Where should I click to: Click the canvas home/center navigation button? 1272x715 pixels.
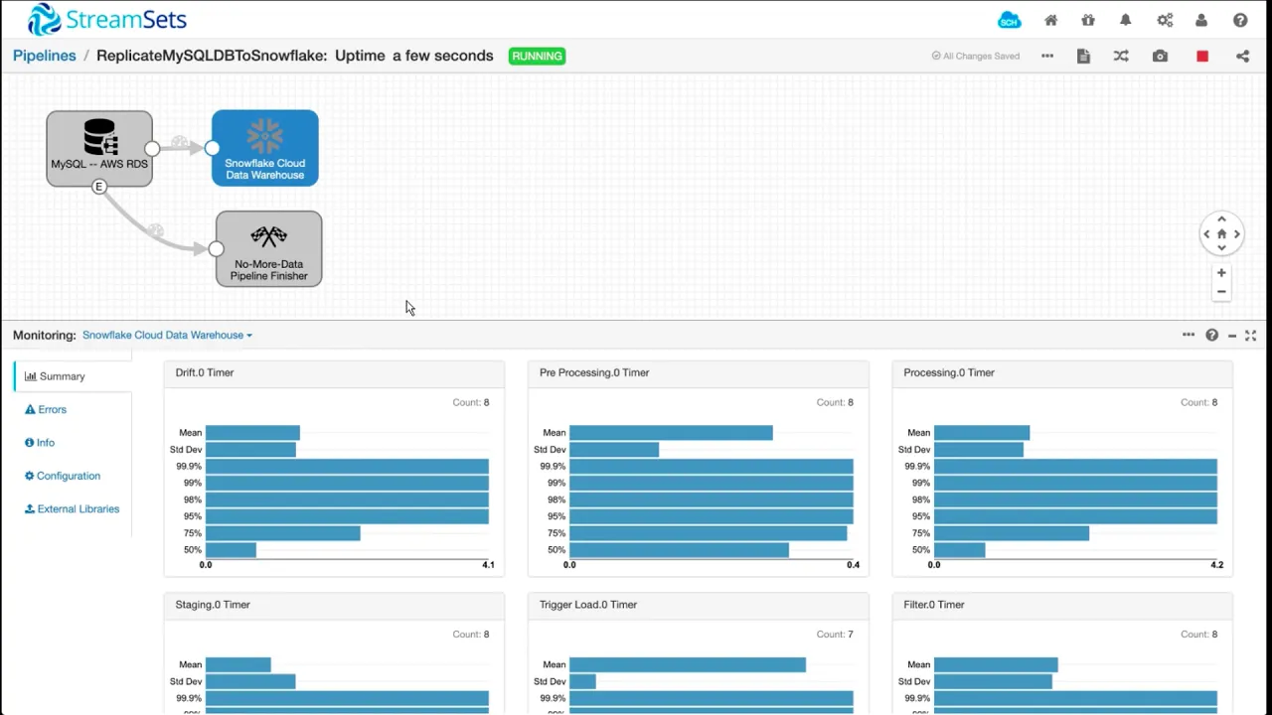(x=1221, y=234)
